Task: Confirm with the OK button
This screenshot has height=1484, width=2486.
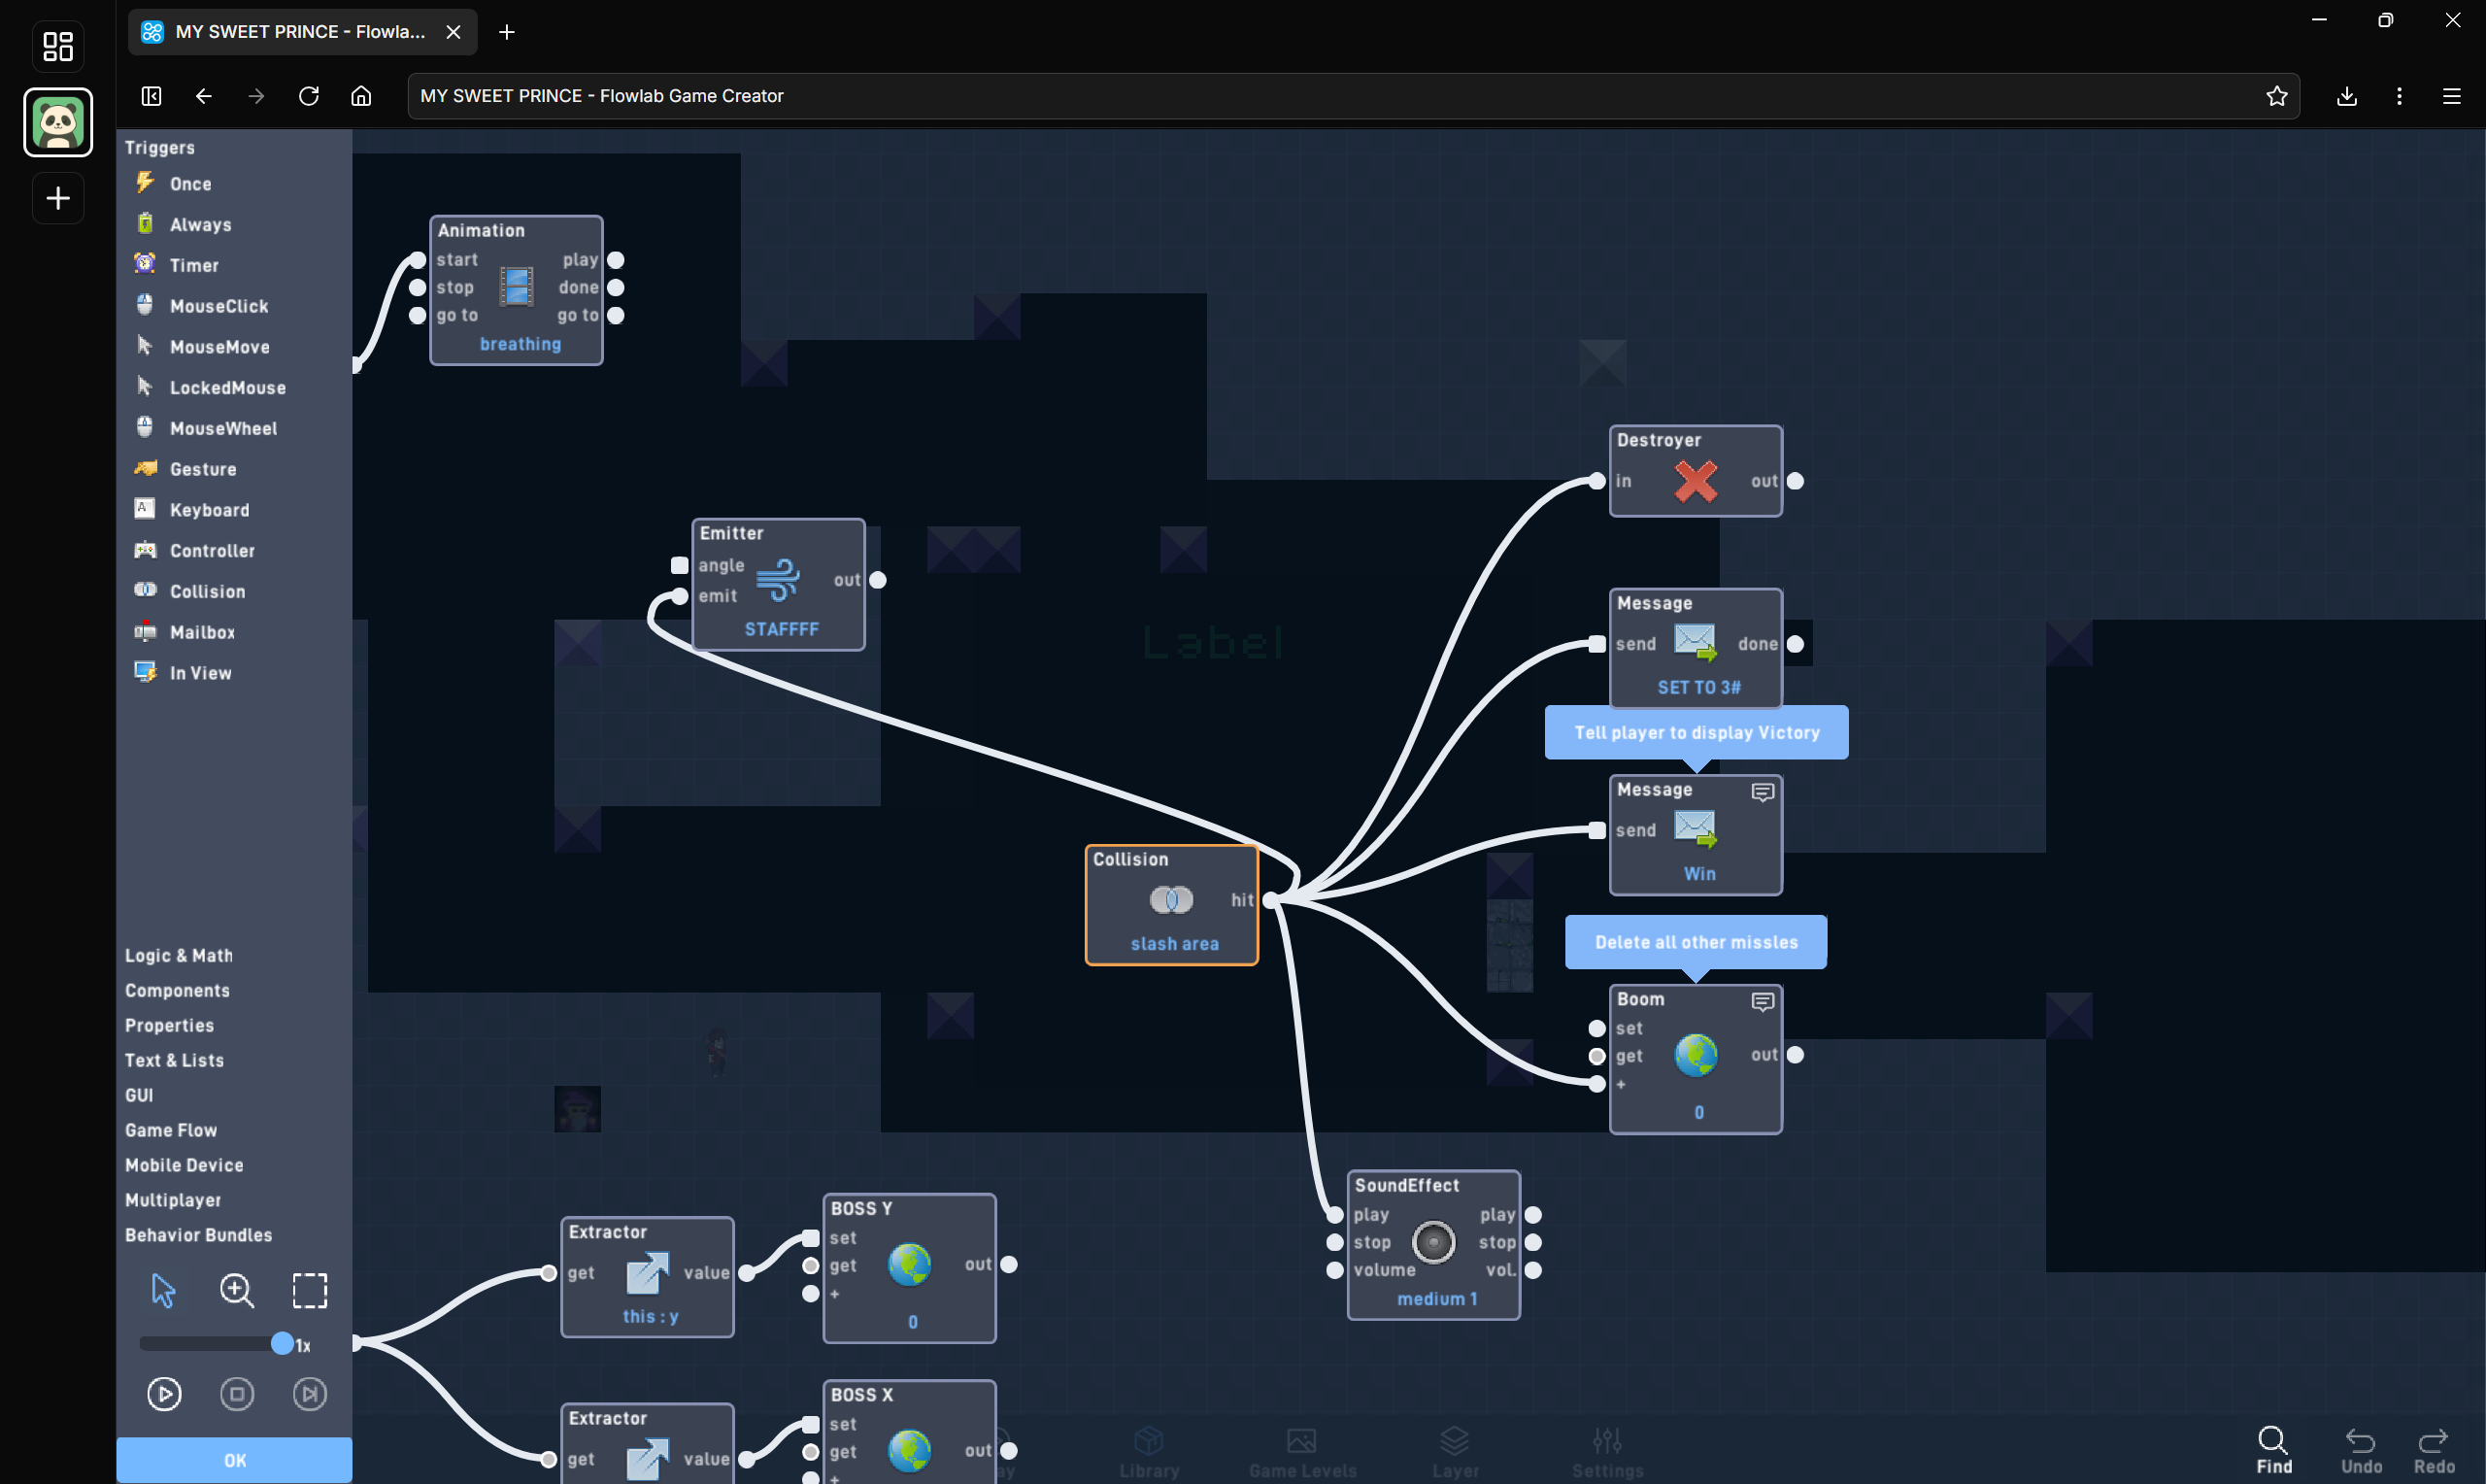Action: click(235, 1460)
